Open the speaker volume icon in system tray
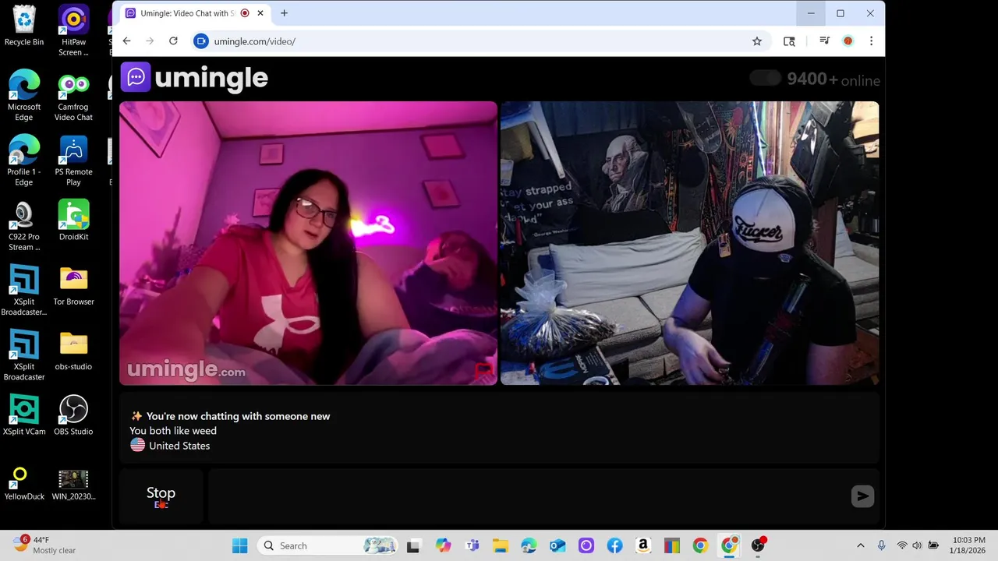 coord(917,545)
